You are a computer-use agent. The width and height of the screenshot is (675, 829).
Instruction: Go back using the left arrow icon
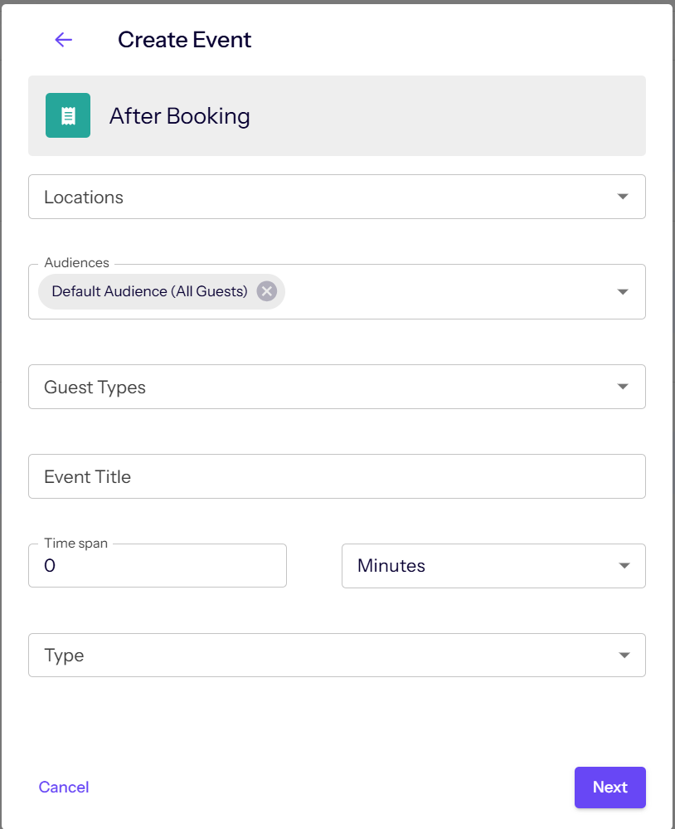pos(63,40)
